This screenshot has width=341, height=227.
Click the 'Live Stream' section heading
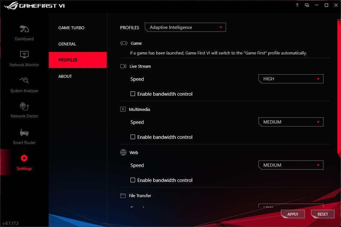click(x=140, y=66)
